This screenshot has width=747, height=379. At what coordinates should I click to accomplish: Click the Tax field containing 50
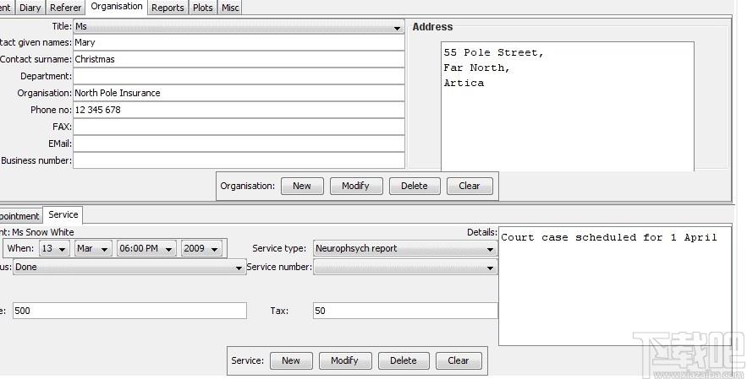tap(405, 311)
